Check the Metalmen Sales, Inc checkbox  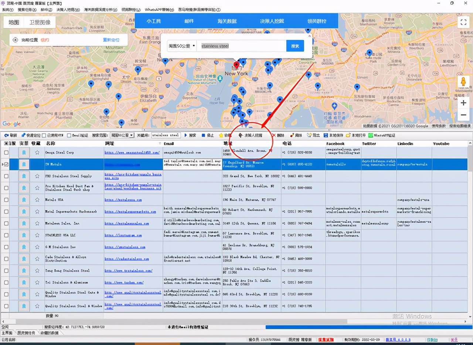click(6, 223)
